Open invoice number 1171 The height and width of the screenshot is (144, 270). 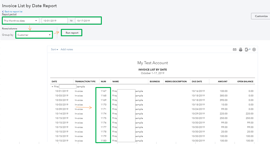[103, 109]
